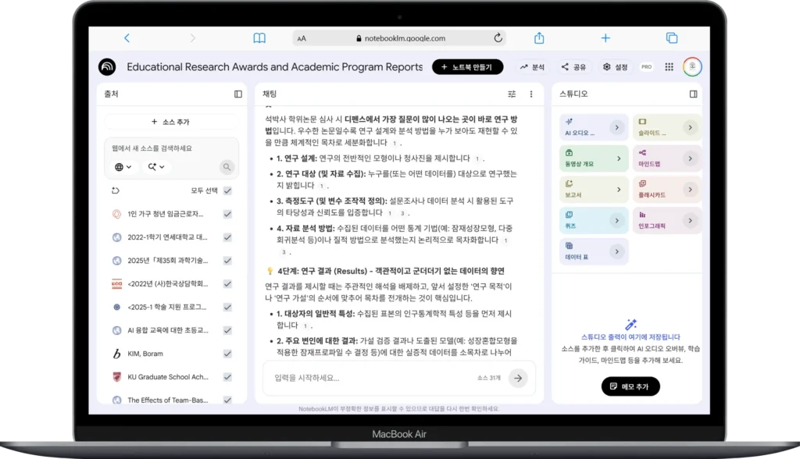This screenshot has width=800, height=459.
Task: Expand 플래시카드 options chevron
Action: click(x=690, y=190)
